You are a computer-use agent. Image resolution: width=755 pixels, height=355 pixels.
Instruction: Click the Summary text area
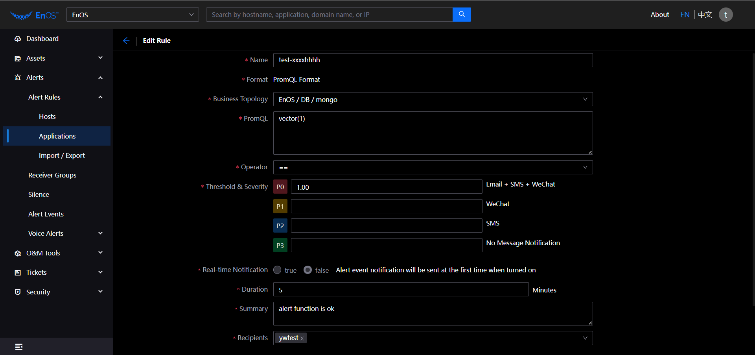pyautogui.click(x=433, y=314)
